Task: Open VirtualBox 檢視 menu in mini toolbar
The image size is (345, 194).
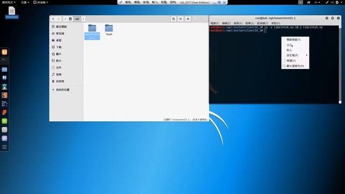Action: tap(146, 2)
